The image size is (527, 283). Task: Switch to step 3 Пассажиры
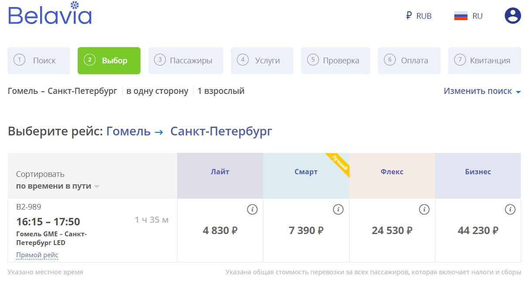pos(185,61)
